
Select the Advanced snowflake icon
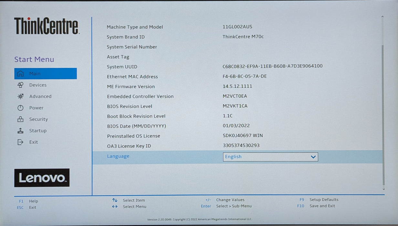pyautogui.click(x=20, y=96)
